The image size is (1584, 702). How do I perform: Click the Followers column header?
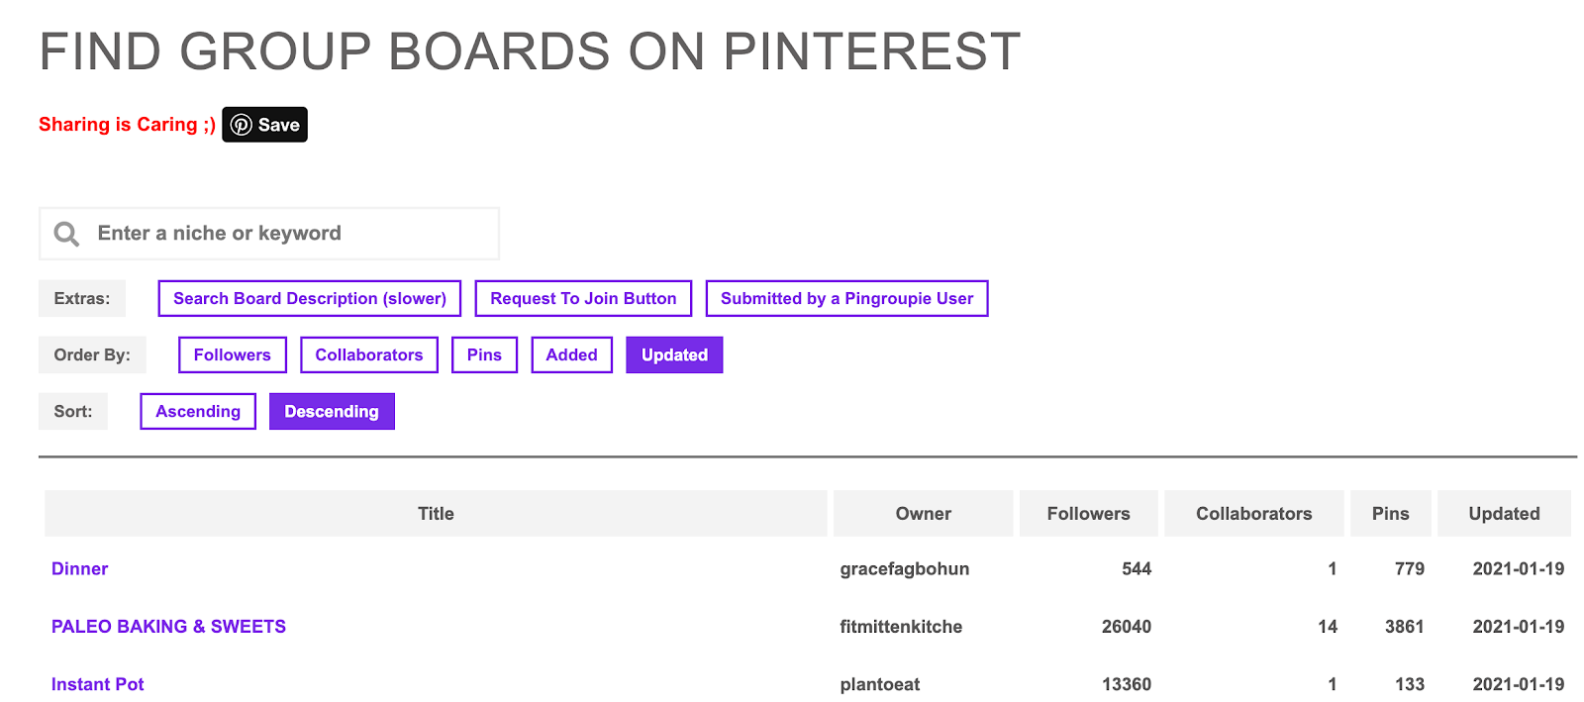click(x=1088, y=514)
